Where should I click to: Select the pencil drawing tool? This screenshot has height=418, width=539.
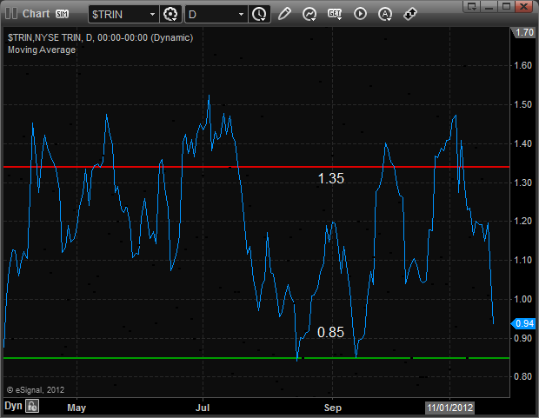click(284, 14)
